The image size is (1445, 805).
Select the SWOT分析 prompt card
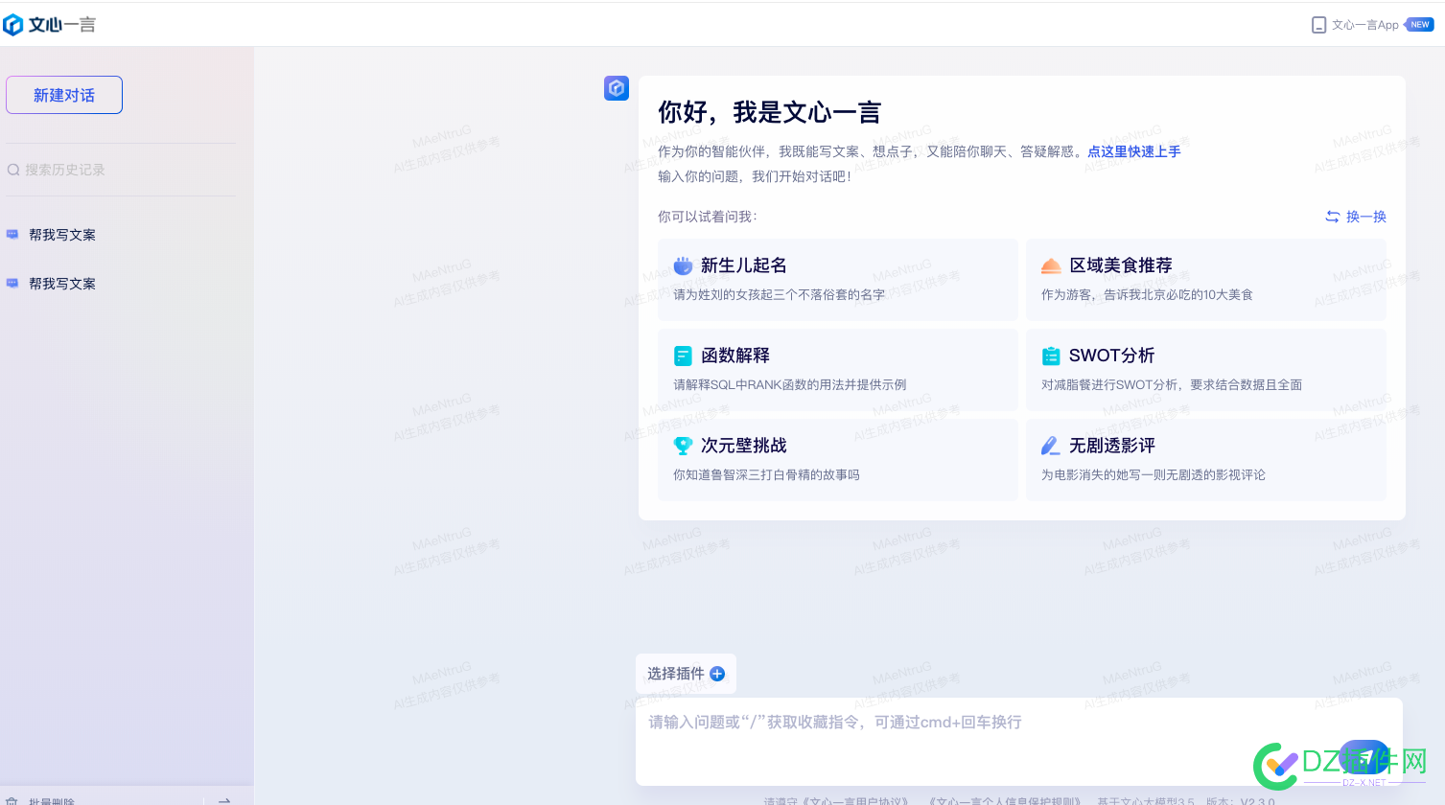coord(1206,370)
